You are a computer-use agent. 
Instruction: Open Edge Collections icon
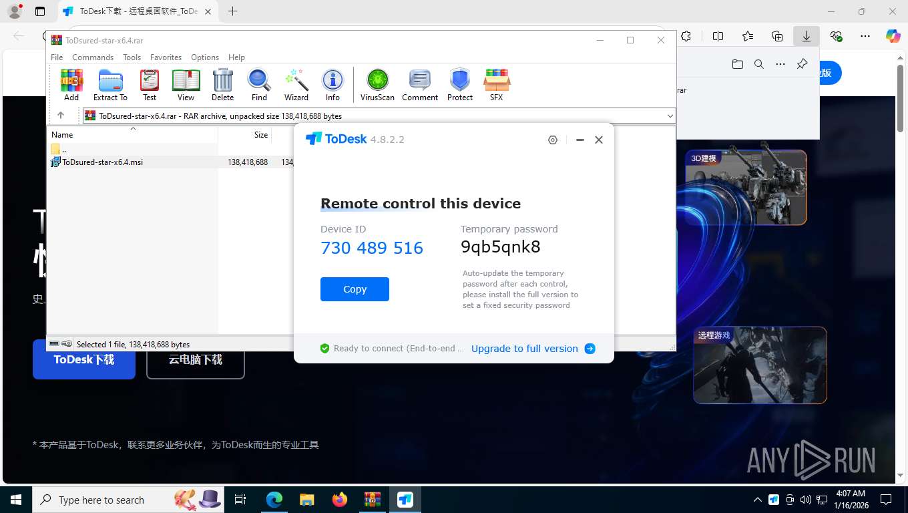point(777,37)
